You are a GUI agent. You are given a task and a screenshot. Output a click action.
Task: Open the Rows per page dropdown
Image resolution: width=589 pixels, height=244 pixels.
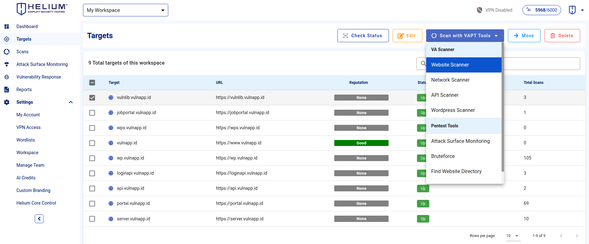click(513, 236)
